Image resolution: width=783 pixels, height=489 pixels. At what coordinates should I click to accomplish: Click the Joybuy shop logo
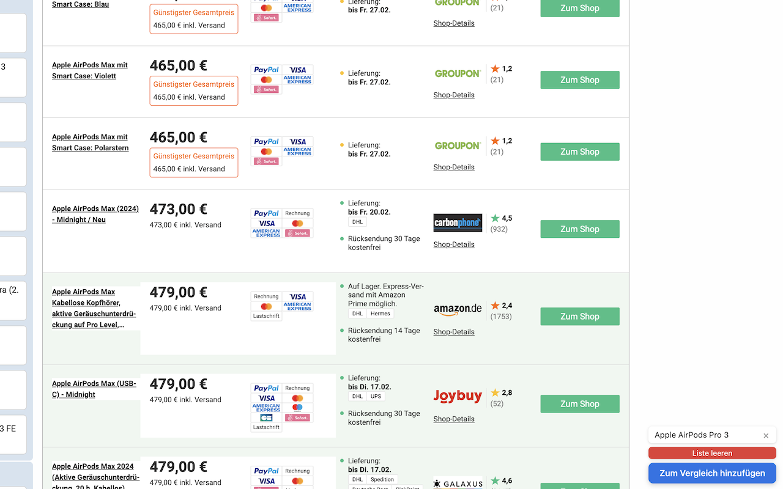click(x=458, y=397)
